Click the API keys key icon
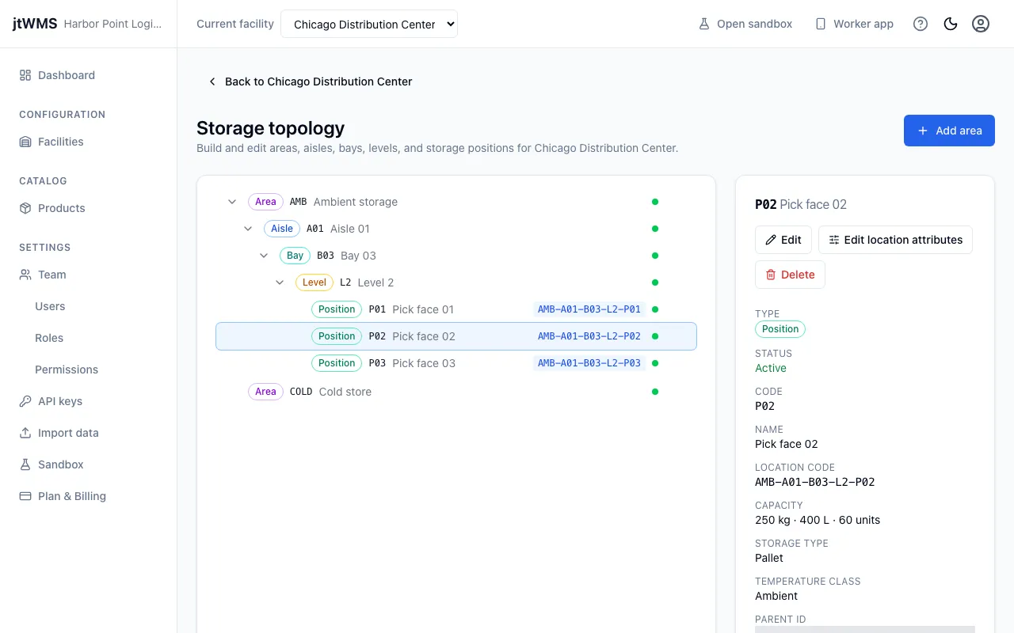 click(x=25, y=401)
